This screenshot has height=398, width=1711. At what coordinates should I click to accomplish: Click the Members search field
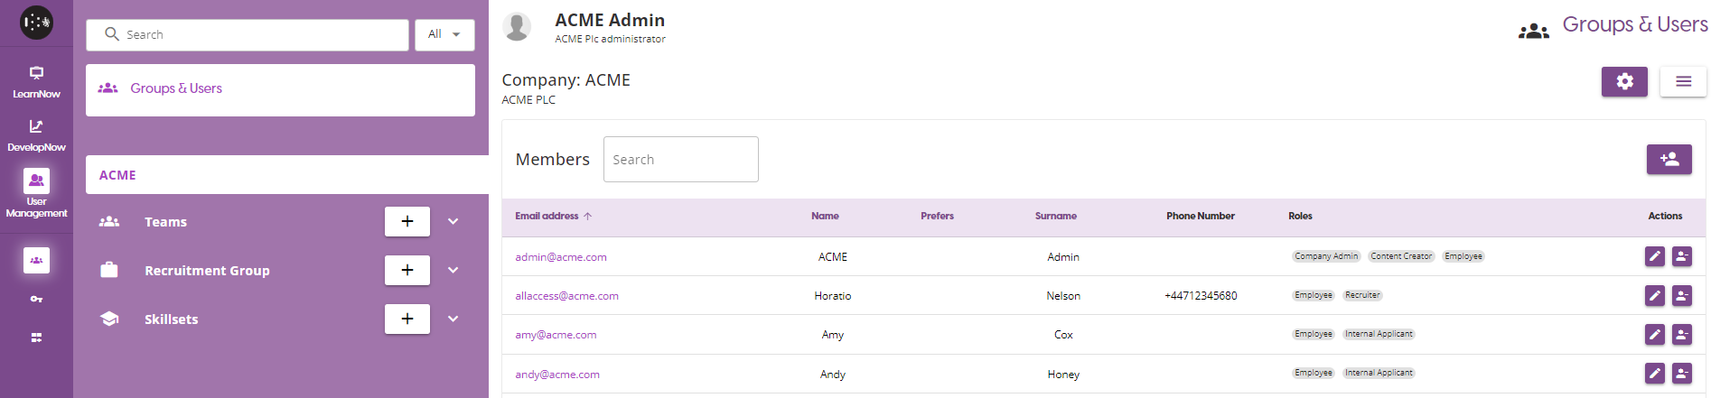tap(680, 160)
